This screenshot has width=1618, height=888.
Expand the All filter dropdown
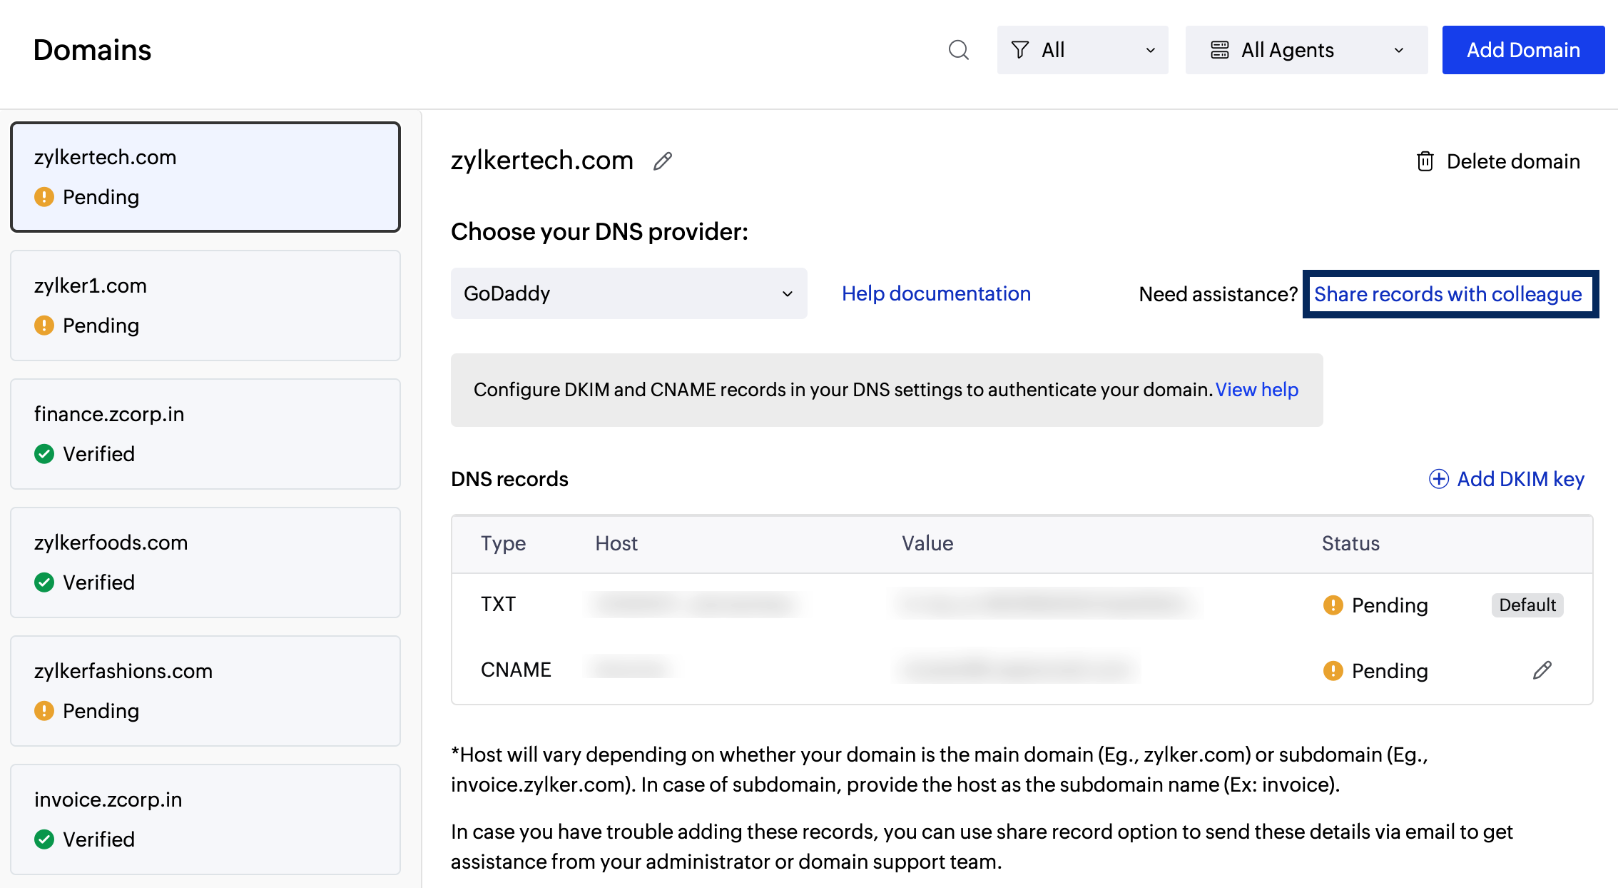(x=1082, y=50)
